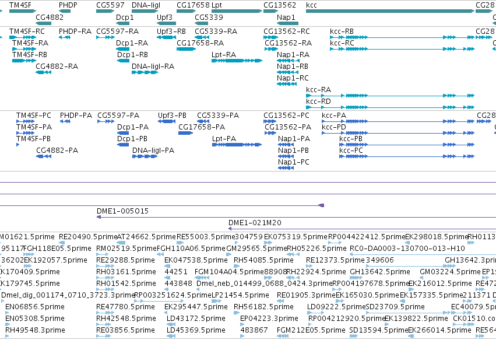Select the TM4SF gene label
The height and width of the screenshot is (339, 496).
[x=20, y=5]
